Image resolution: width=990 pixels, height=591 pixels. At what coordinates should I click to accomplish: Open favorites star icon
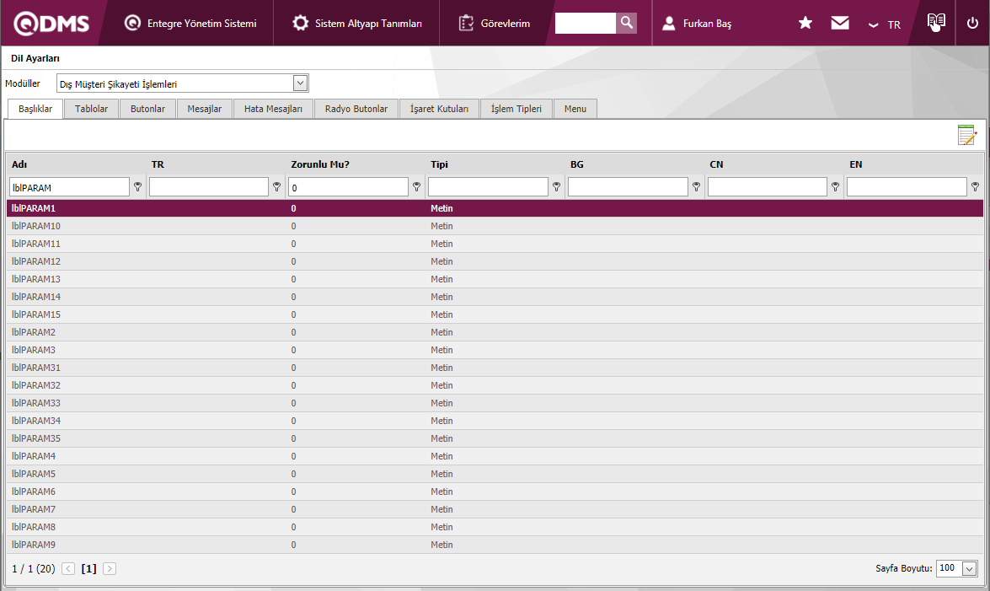(805, 23)
